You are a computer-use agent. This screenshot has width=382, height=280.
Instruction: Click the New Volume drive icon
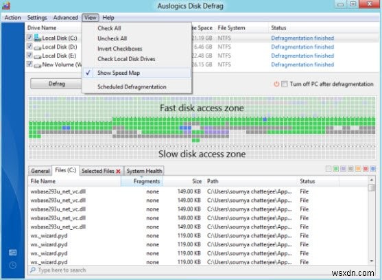pyautogui.click(x=37, y=65)
